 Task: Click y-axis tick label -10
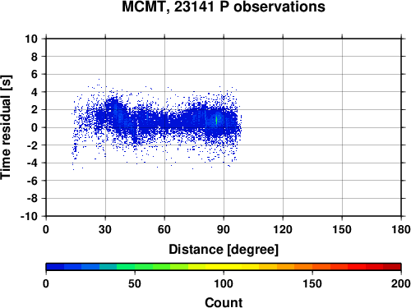pos(29,216)
